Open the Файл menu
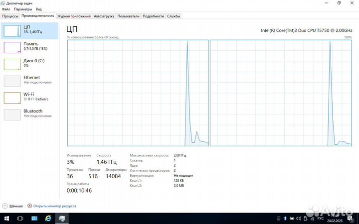 [6, 9]
